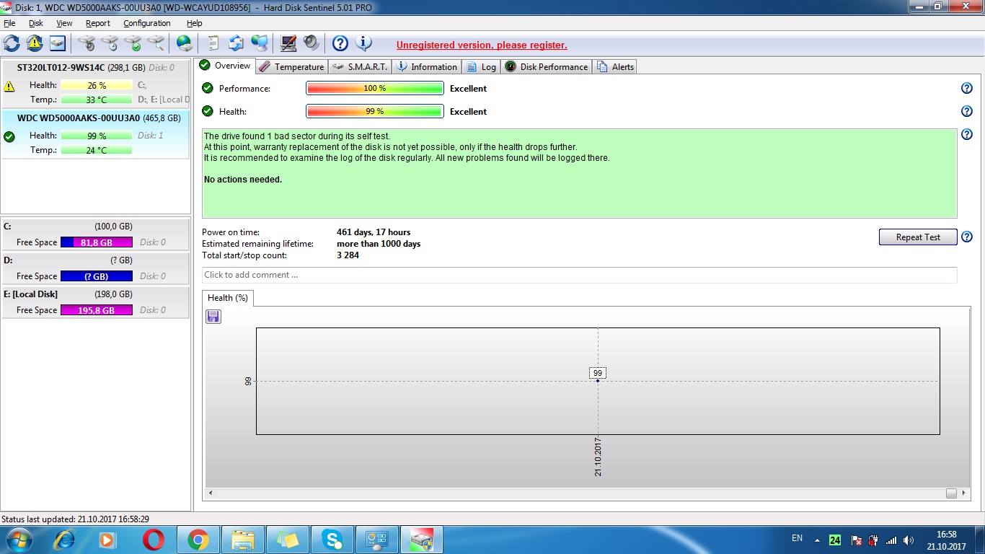Click the health graph horizontal scrollbar thumb
Image resolution: width=985 pixels, height=554 pixels.
pos(951,493)
